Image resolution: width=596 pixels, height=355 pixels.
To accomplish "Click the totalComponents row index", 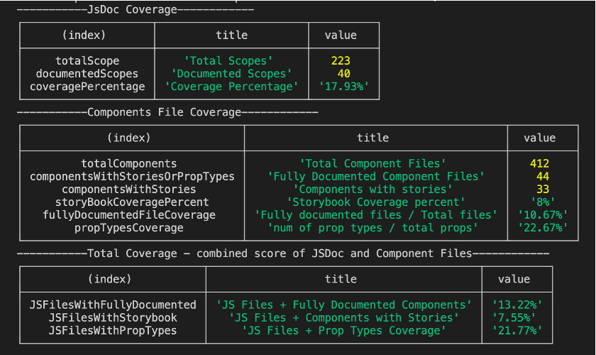I will pos(129,164).
